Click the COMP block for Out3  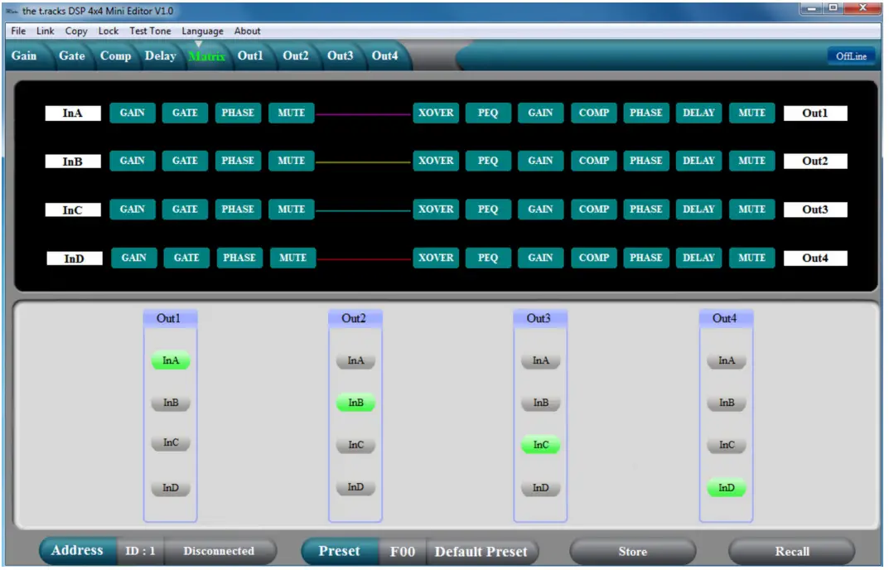coord(593,210)
